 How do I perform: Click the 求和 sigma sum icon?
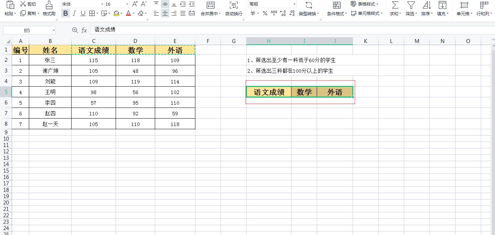[x=395, y=5]
